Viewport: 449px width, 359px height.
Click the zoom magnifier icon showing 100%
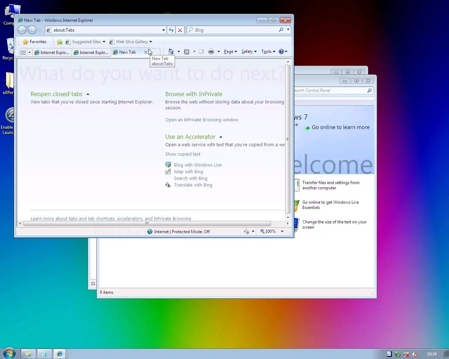pos(262,231)
